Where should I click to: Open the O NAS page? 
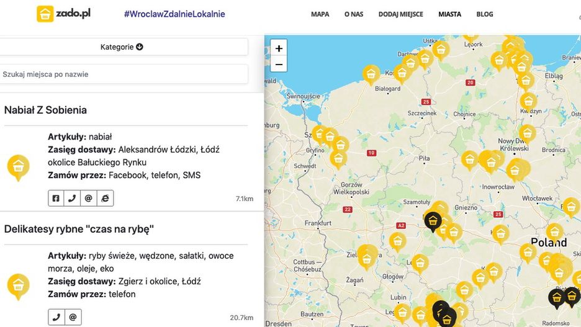[x=354, y=14]
